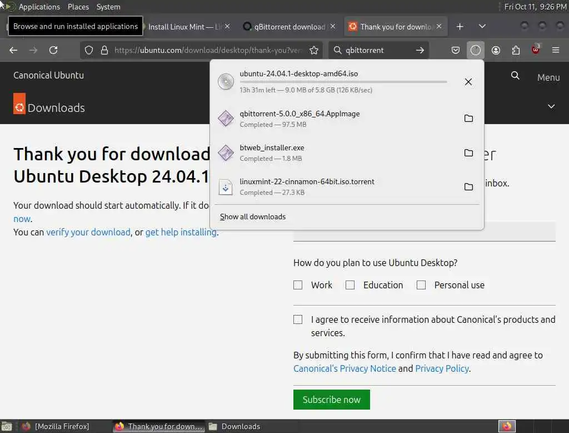
Task: Switch to Downloads taskbar window
Action: click(x=235, y=426)
